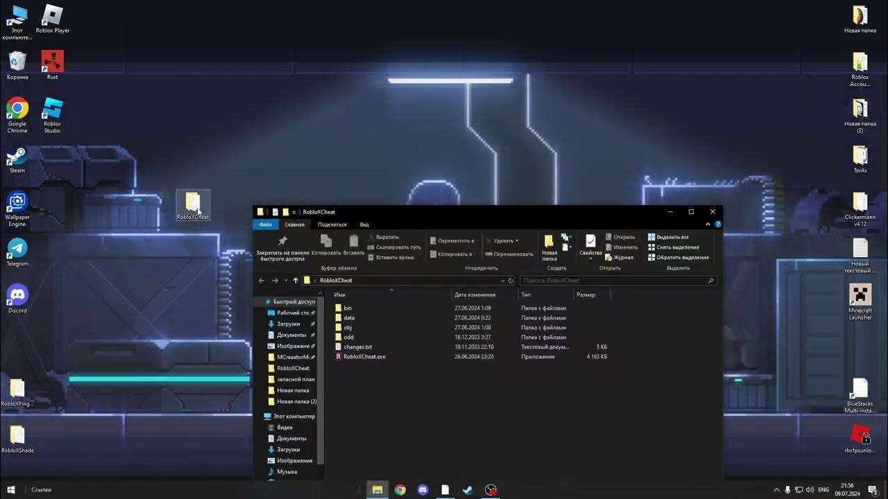Image resolution: width=888 pixels, height=499 pixels.
Task: Click Открыть in the ribbon
Action: tap(620, 237)
